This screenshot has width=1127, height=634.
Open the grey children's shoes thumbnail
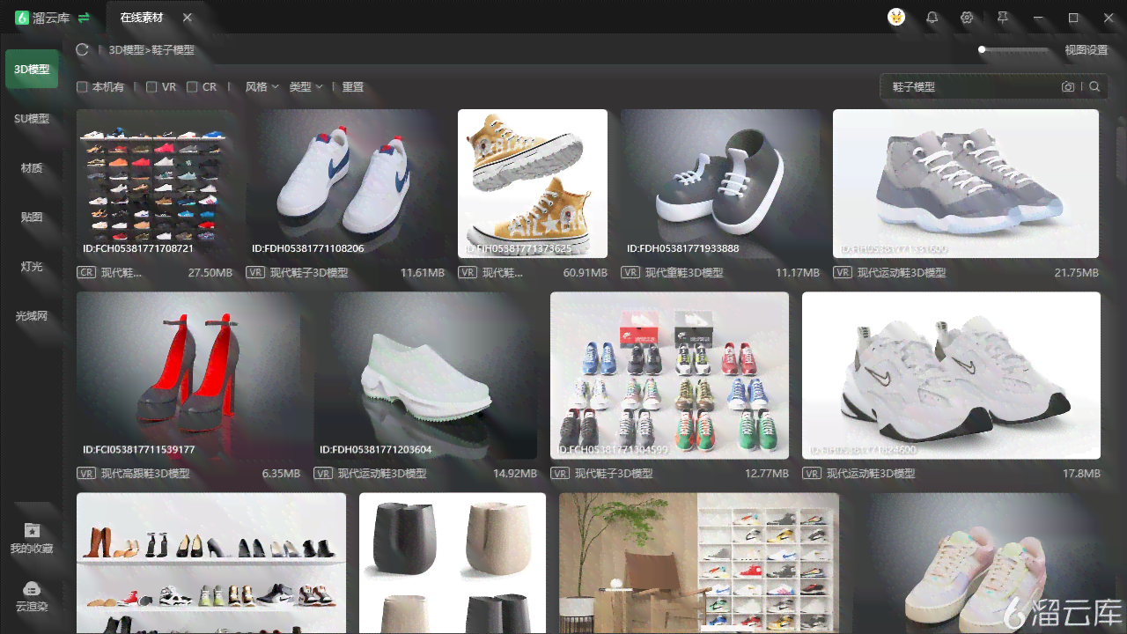tap(720, 183)
